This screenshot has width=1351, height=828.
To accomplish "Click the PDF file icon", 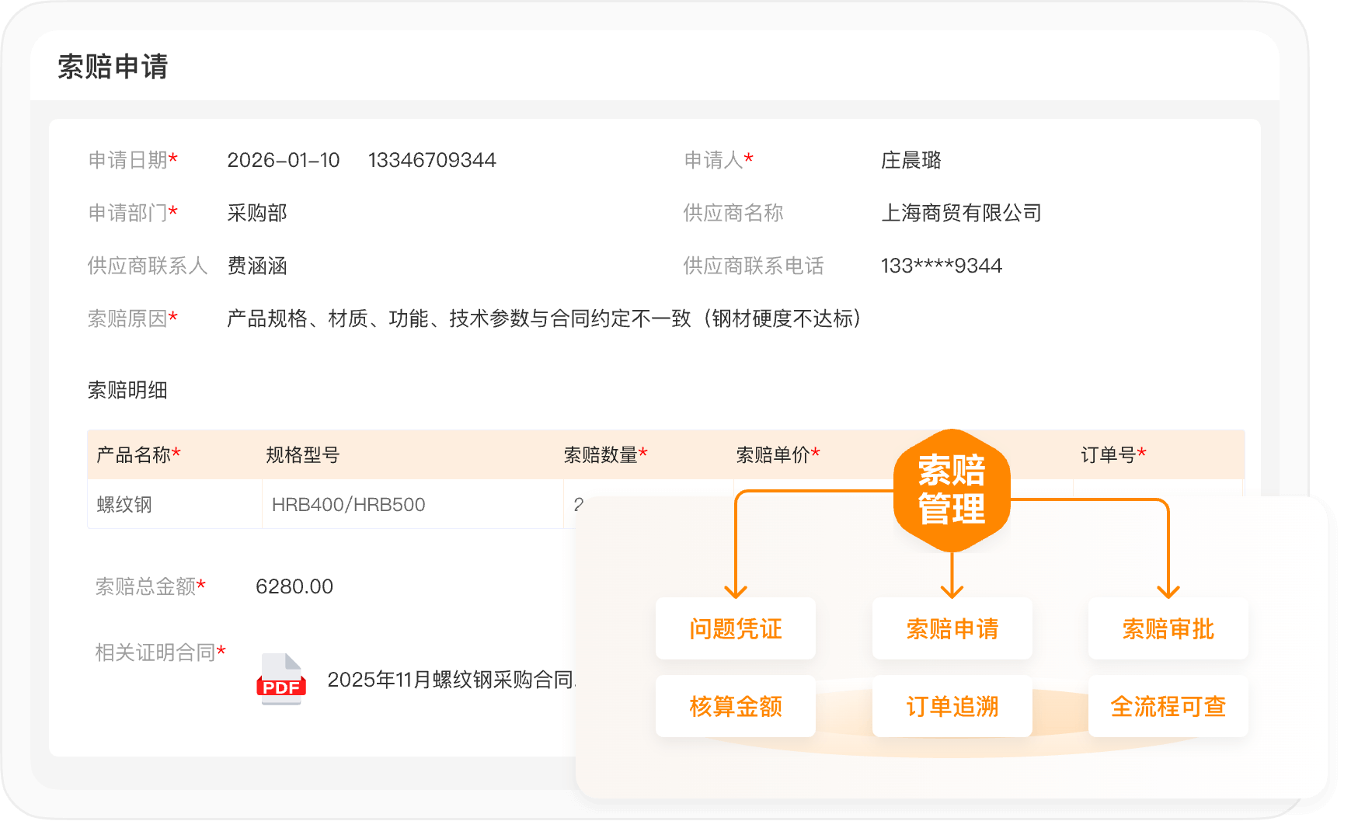I will (281, 680).
